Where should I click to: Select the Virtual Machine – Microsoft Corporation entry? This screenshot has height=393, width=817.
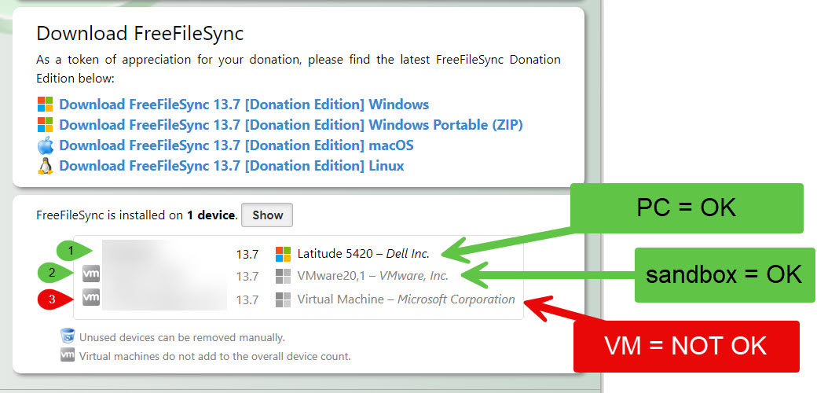[x=406, y=299]
